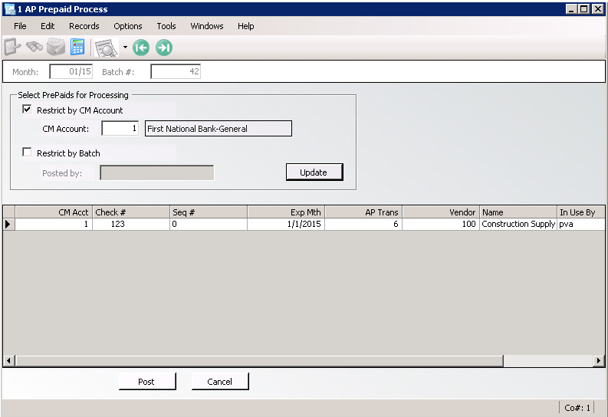Enable Restrict by Batch checkbox
Image resolution: width=608 pixels, height=417 pixels.
27,153
